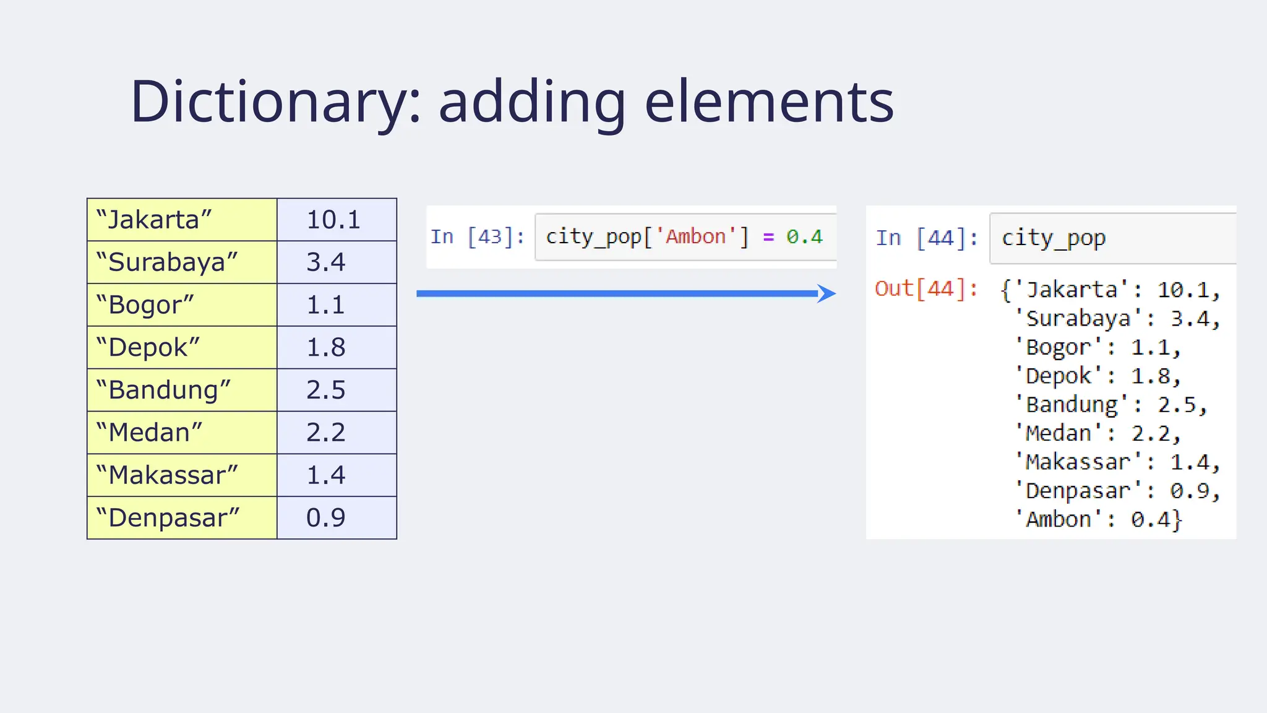
Task: Select the "Depok" table cell
Action: pos(182,348)
